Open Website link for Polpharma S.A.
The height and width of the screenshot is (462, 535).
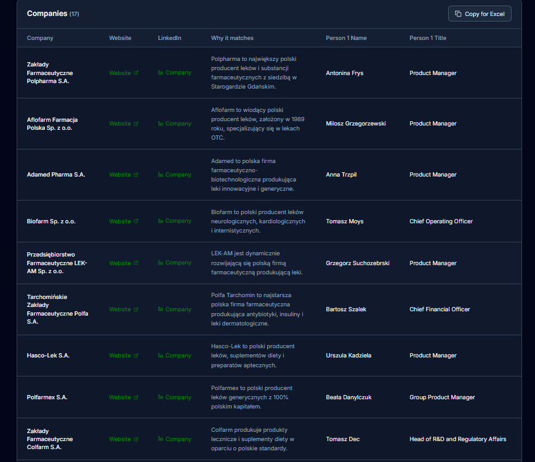tap(124, 73)
